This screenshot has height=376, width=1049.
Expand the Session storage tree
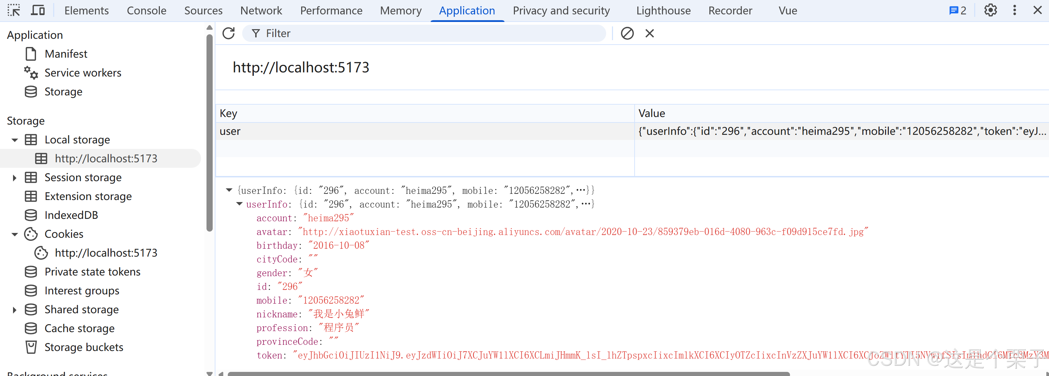coord(15,178)
